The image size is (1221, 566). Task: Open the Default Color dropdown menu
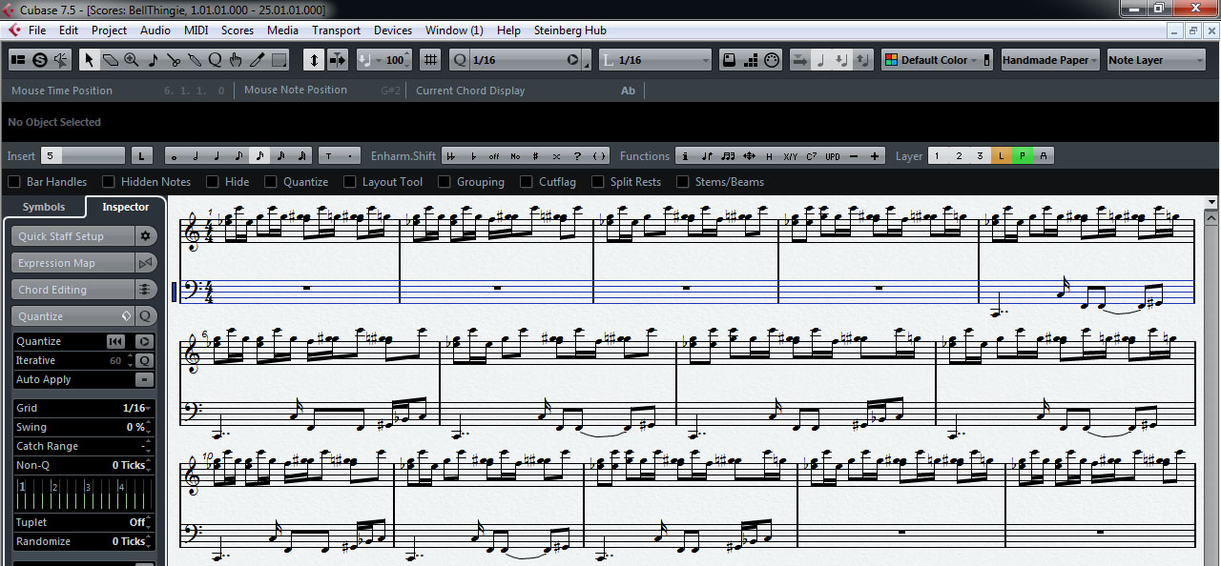[938, 60]
